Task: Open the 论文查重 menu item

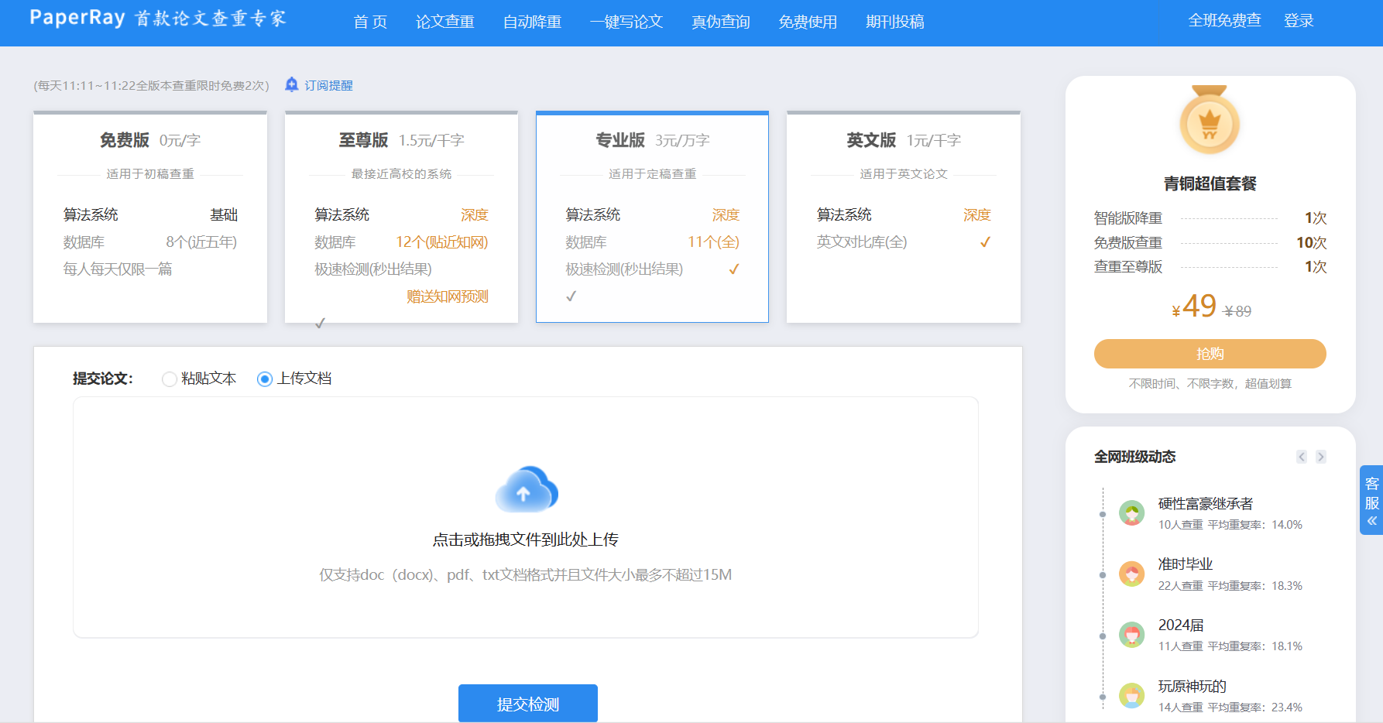Action: (444, 22)
